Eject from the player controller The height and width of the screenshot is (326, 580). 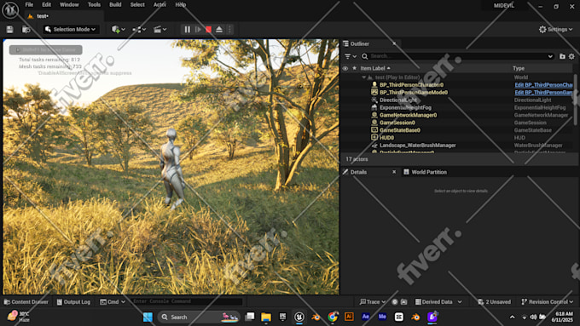point(219,30)
